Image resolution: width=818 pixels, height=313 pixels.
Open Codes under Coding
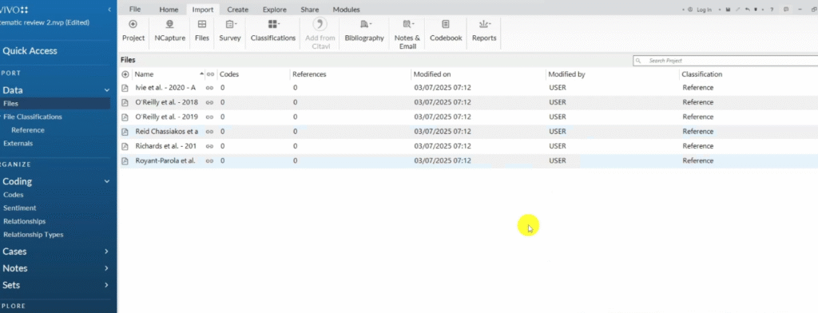click(x=13, y=195)
